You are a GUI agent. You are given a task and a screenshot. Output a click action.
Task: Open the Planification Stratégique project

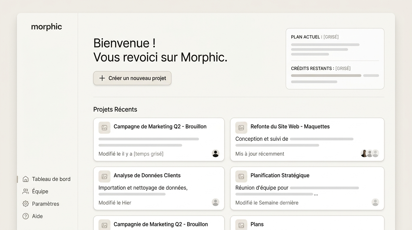tap(307, 188)
